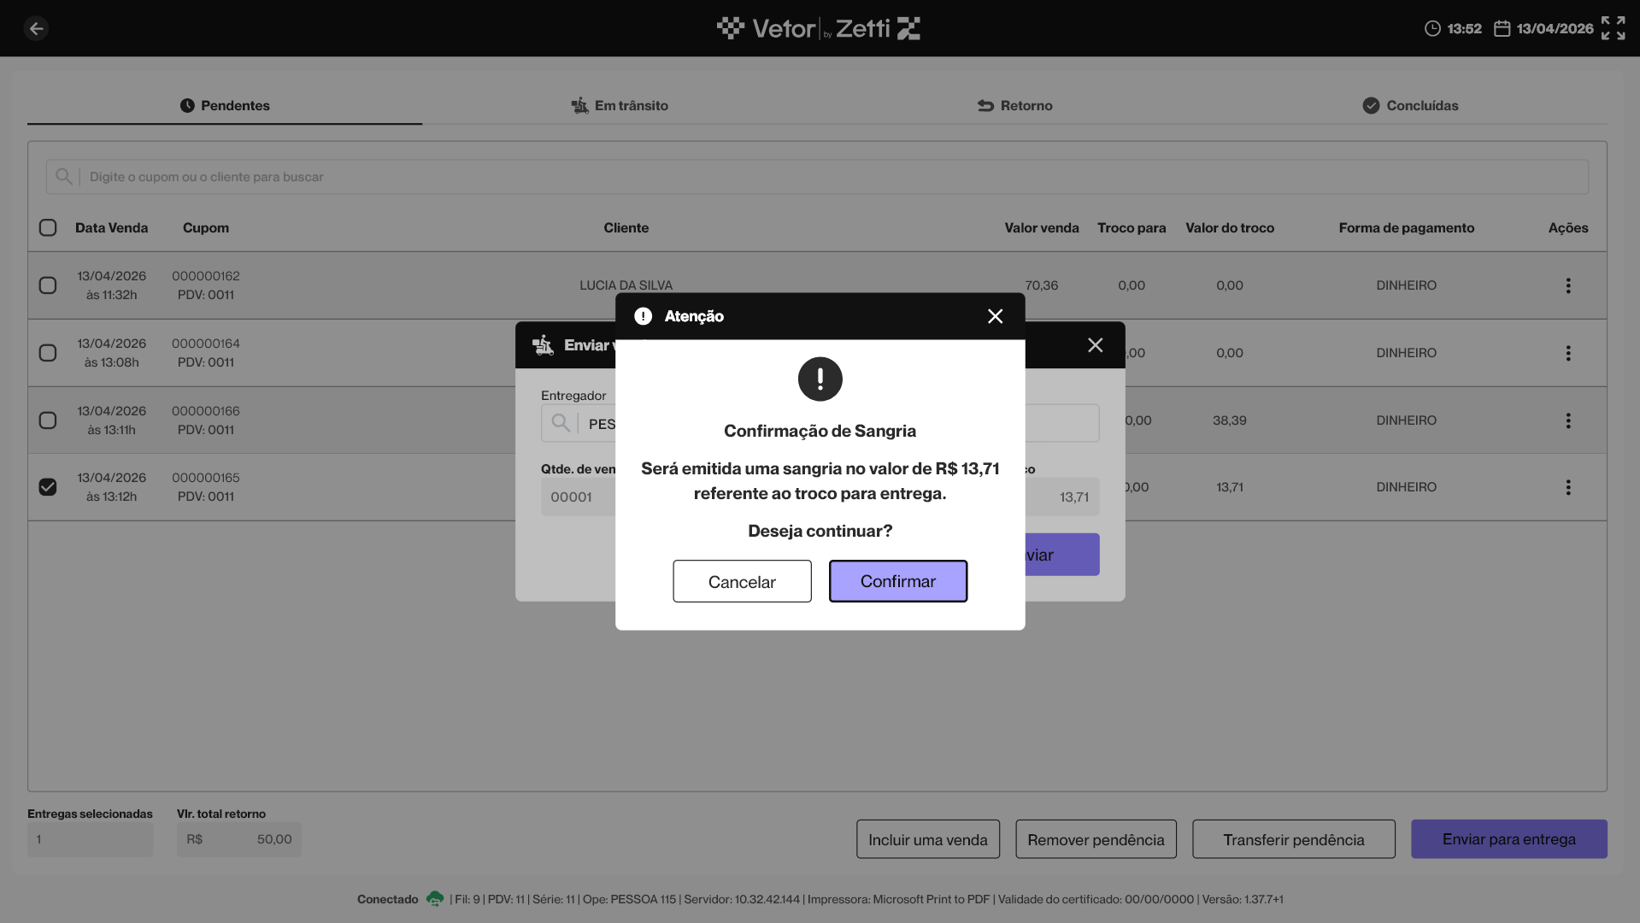The width and height of the screenshot is (1640, 923).
Task: Click the Entregador search magnifier icon
Action: pos(561,423)
